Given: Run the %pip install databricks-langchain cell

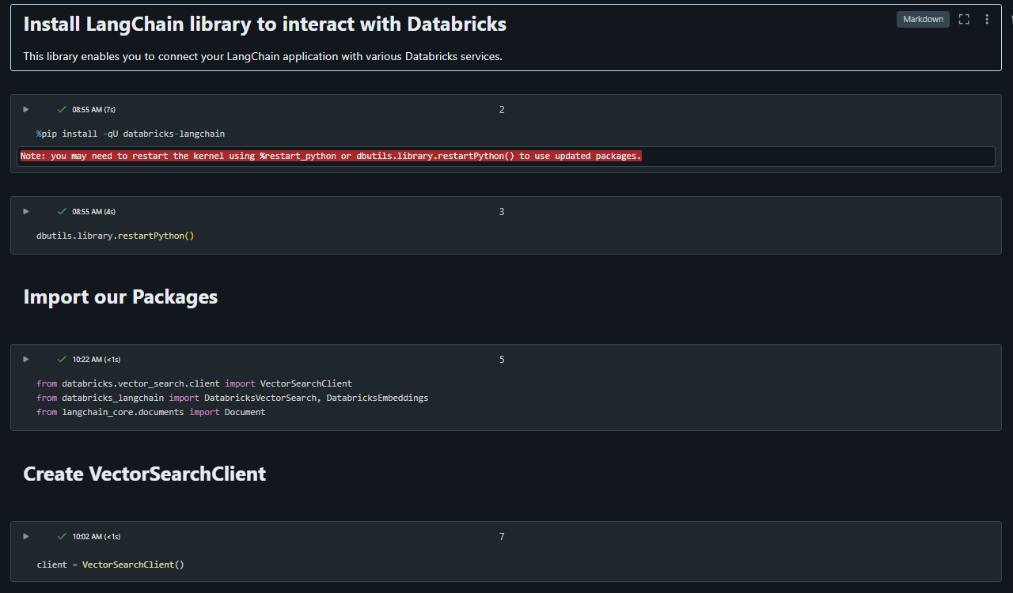Looking at the screenshot, I should click(25, 109).
